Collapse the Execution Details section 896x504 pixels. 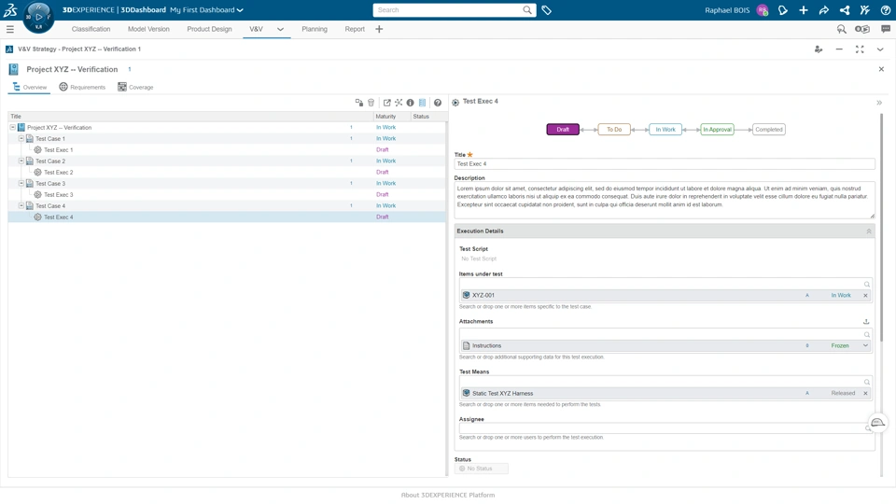(x=869, y=231)
